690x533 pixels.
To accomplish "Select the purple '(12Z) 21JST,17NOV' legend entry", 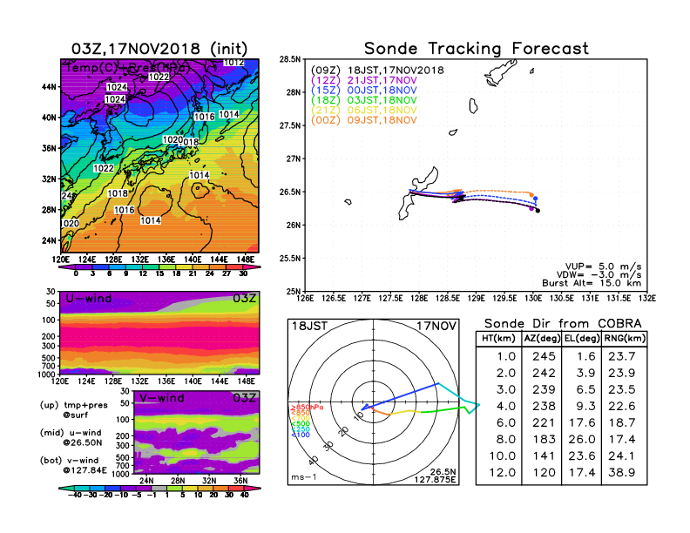I will pos(363,80).
